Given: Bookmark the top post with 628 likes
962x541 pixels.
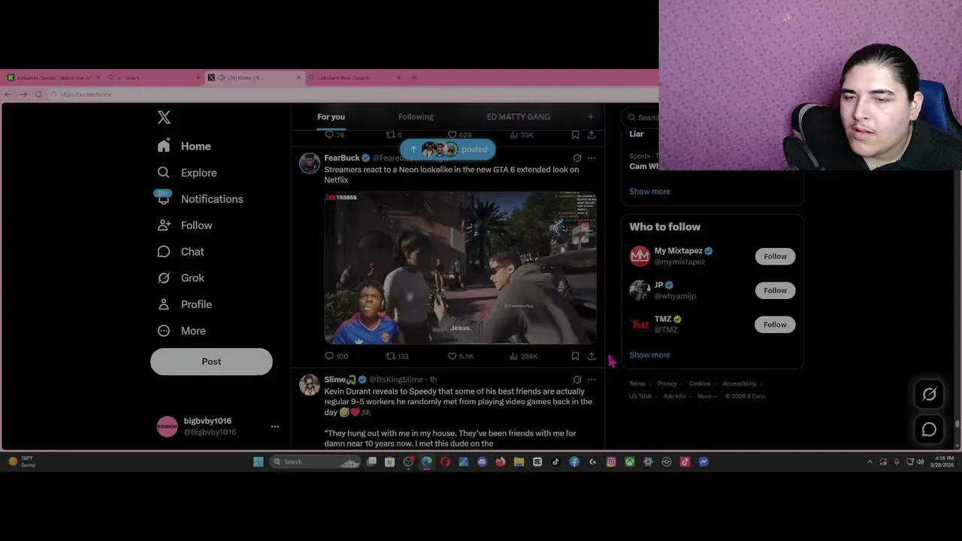Looking at the screenshot, I should pyautogui.click(x=575, y=134).
